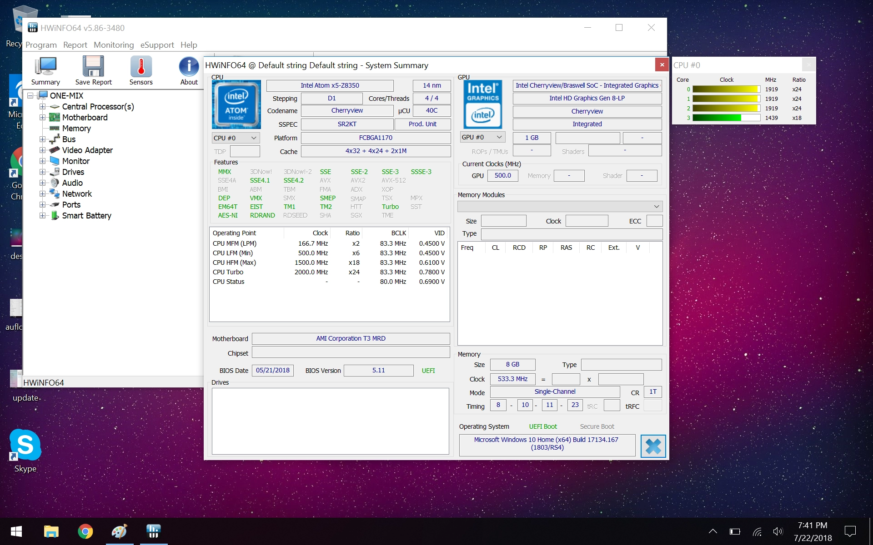Select Network tree entry
This screenshot has height=545, width=873.
tap(77, 194)
